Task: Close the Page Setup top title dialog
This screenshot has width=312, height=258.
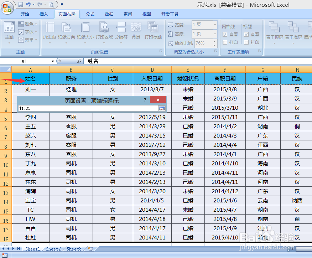Action: (x=158, y=100)
